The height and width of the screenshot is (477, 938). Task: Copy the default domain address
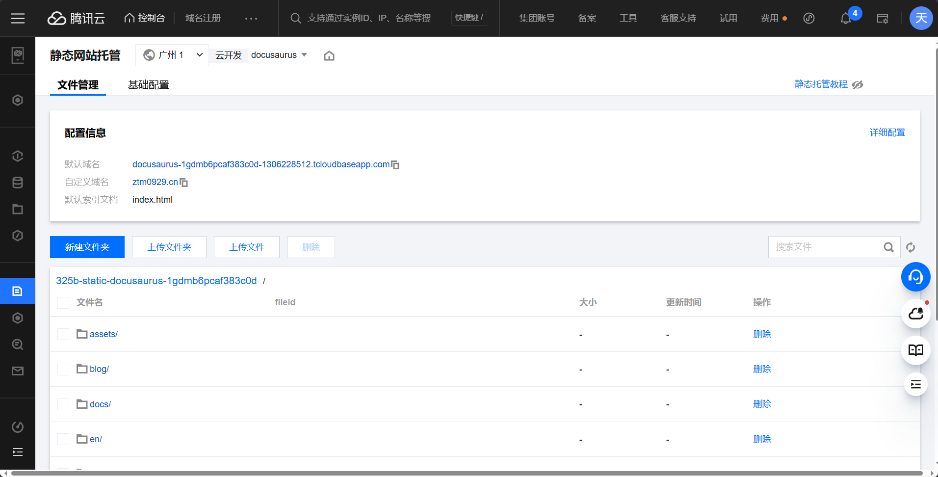coord(395,165)
